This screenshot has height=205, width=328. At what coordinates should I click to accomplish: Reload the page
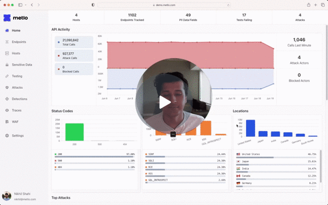coord(228,5)
